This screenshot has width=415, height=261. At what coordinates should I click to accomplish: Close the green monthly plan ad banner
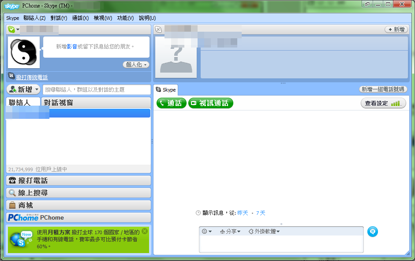[145, 231]
